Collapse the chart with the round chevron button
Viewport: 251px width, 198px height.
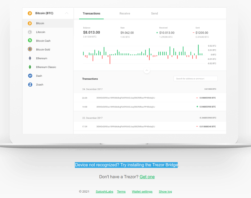147,70
